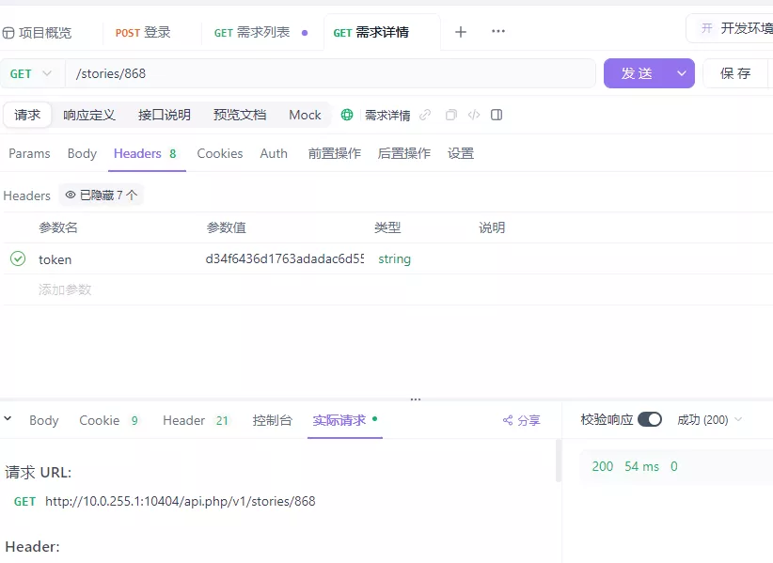773x563 pixels.
Task: Open the GET method dropdown
Action: click(32, 73)
